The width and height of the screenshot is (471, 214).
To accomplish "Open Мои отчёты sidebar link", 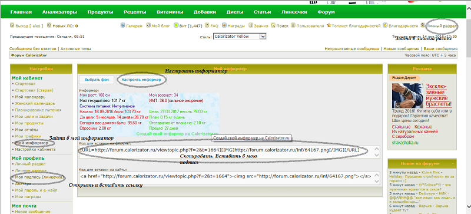I will 26,130.
